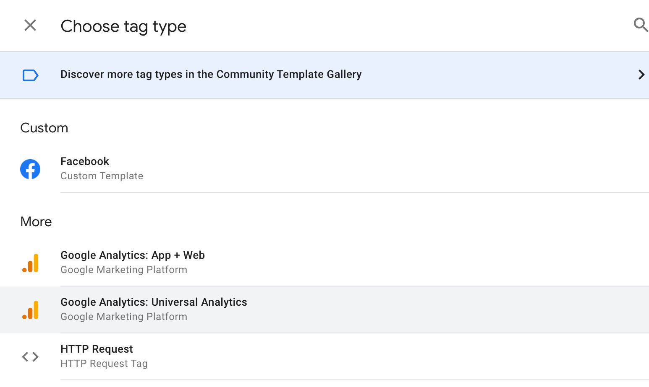Click the Choose tag type title
The width and height of the screenshot is (649, 387).
tap(123, 26)
